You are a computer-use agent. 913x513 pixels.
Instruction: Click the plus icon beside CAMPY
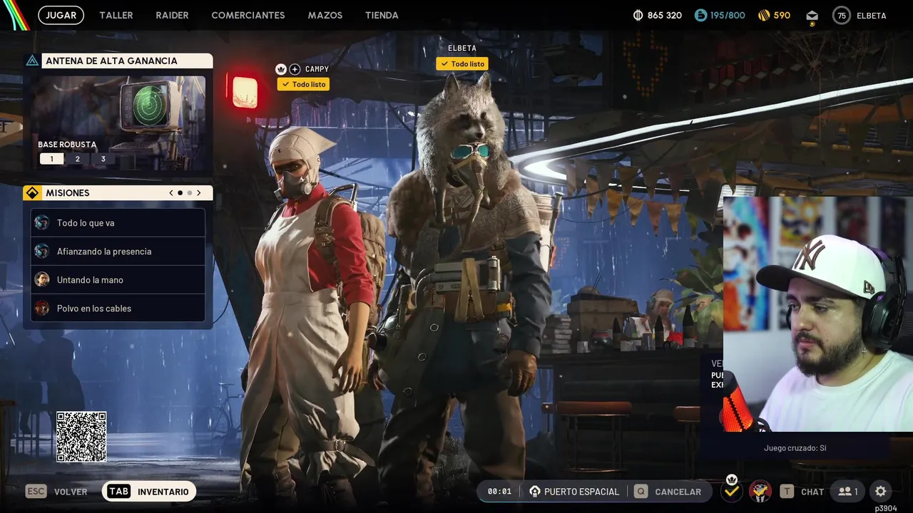pyautogui.click(x=295, y=69)
